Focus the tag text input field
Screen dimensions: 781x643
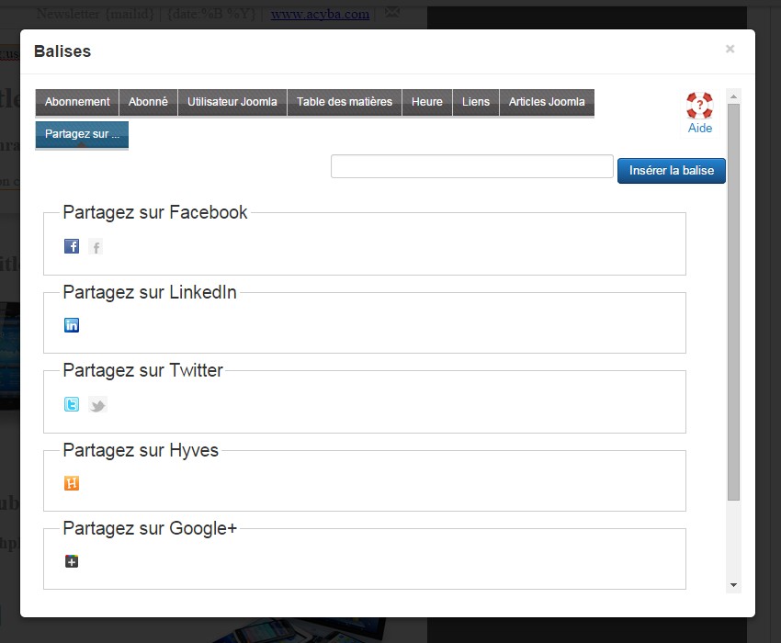(471, 166)
